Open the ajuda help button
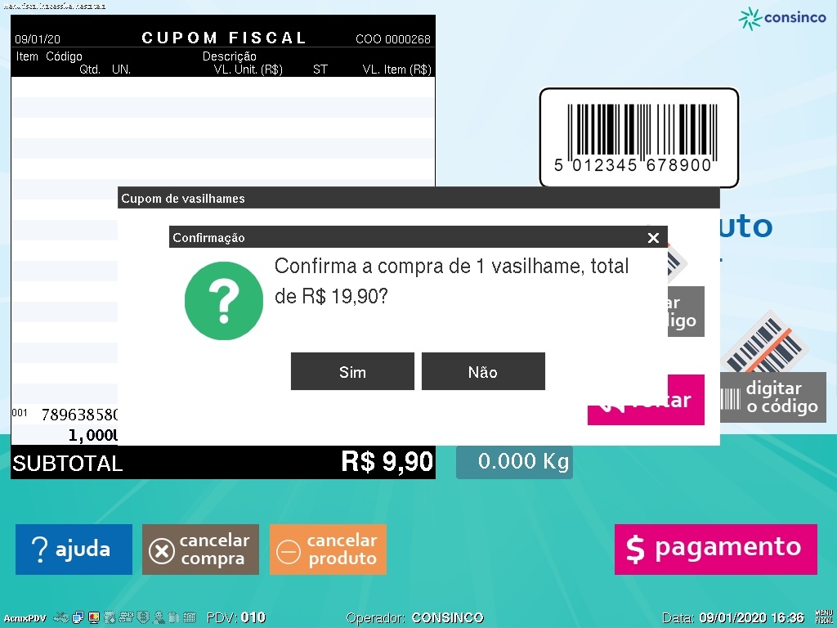The height and width of the screenshot is (628, 837). 74,549
